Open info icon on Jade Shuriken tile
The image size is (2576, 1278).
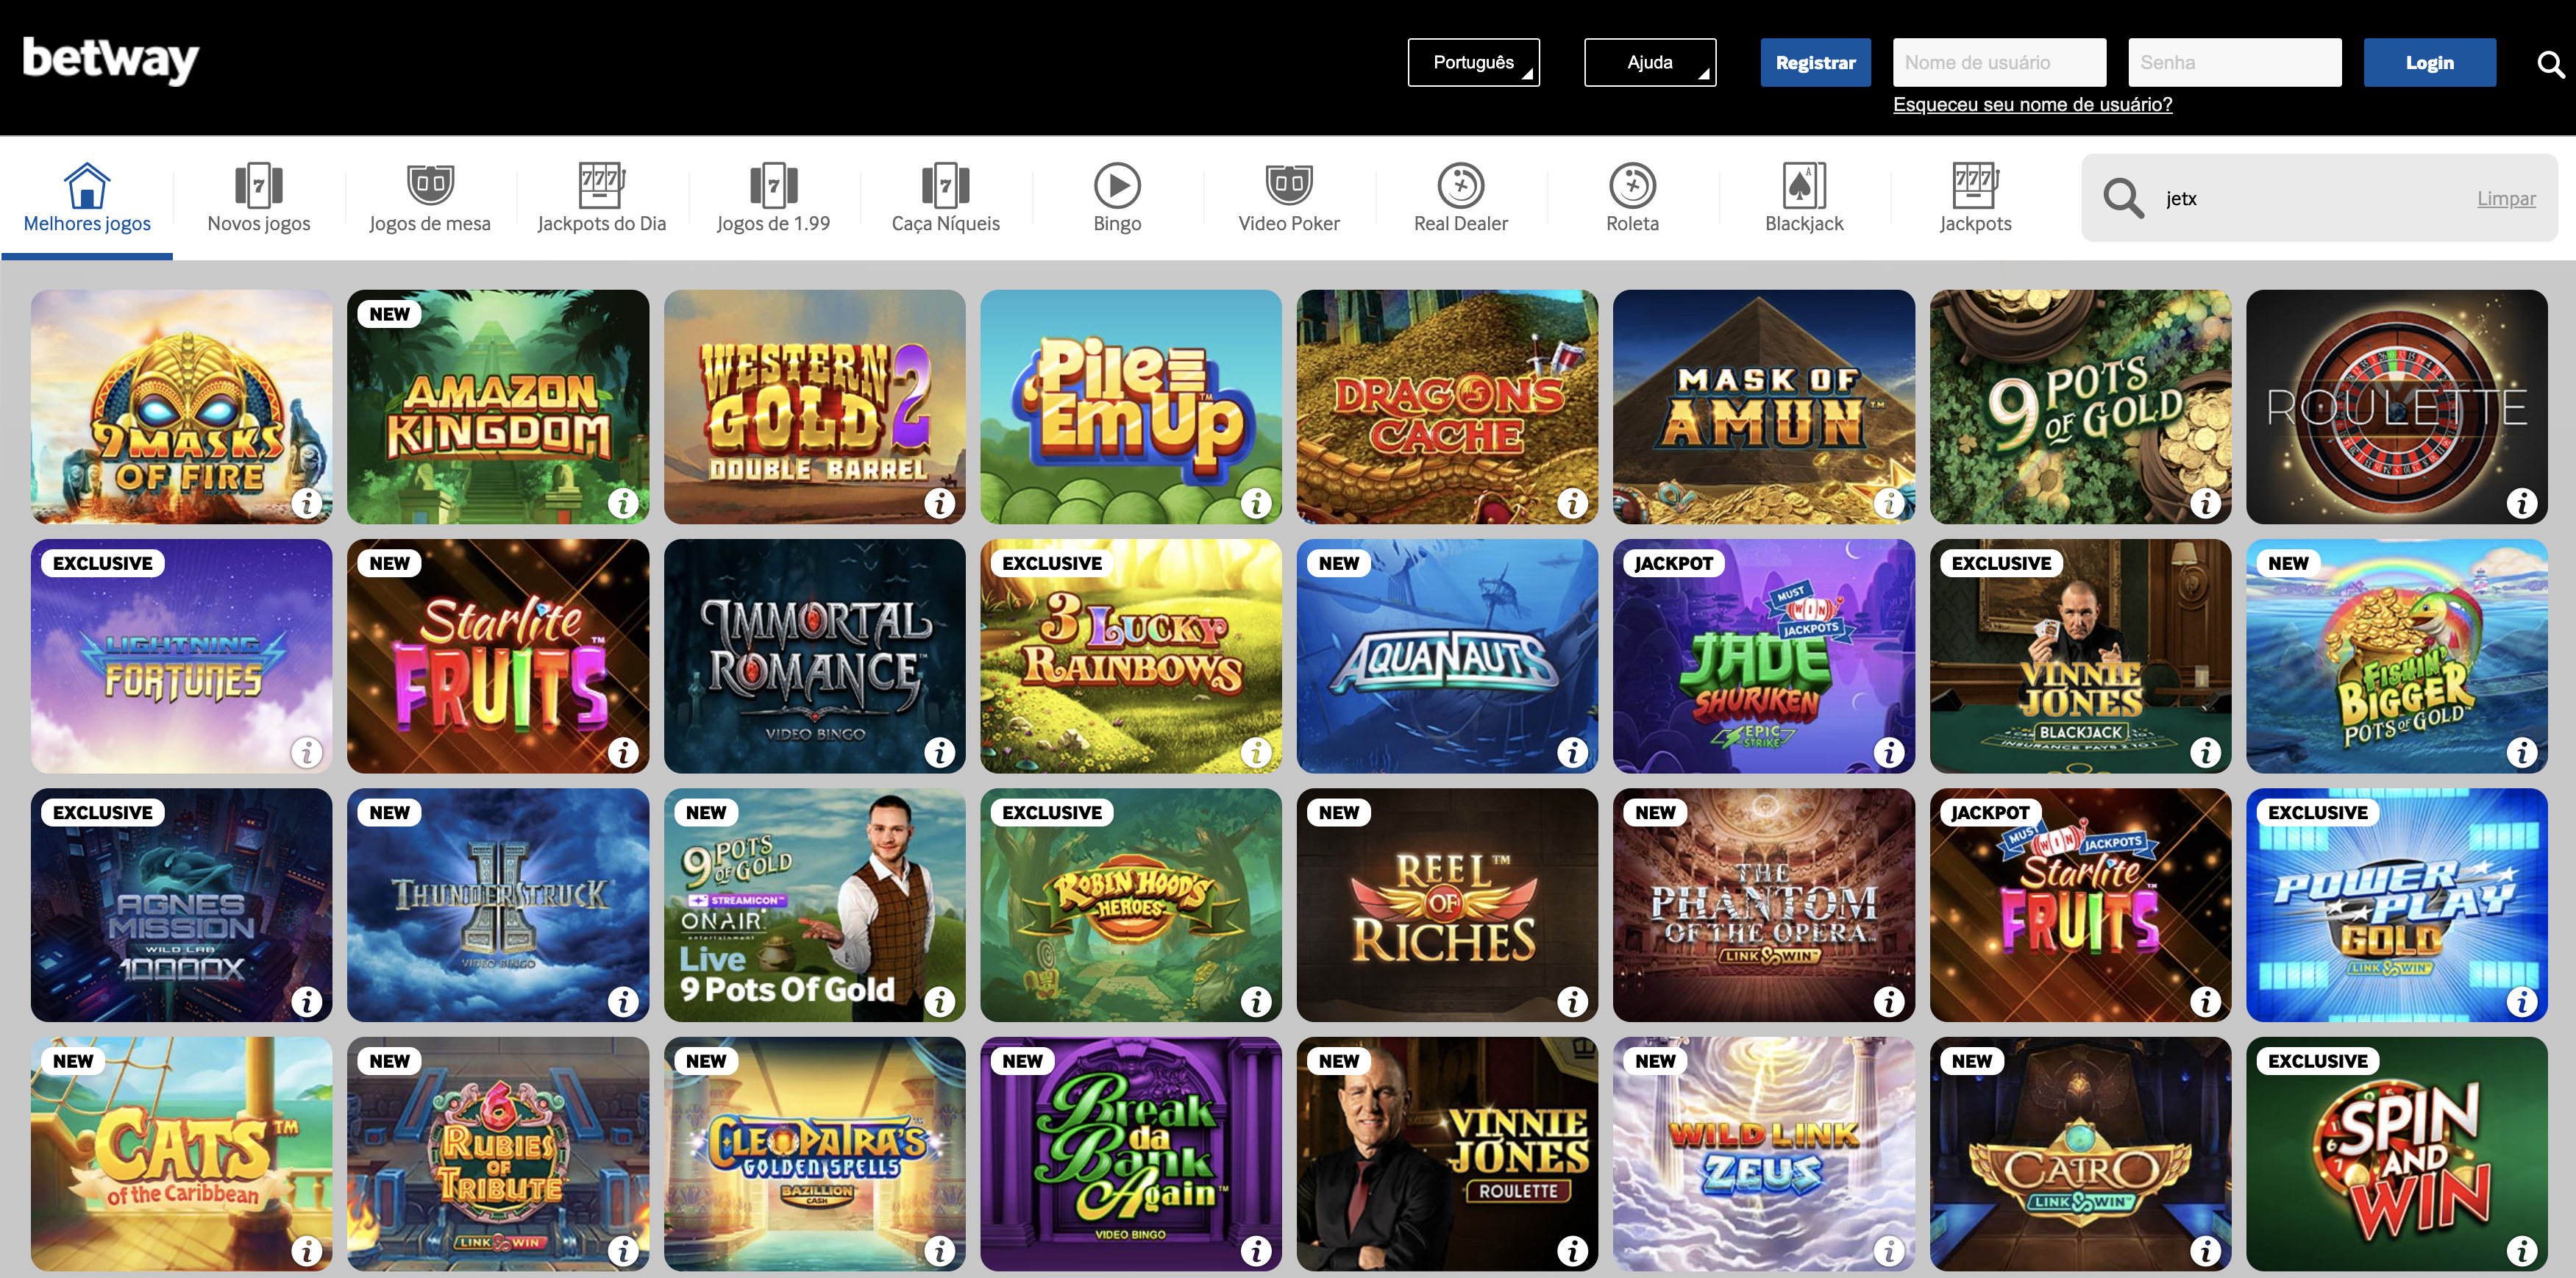[1889, 752]
